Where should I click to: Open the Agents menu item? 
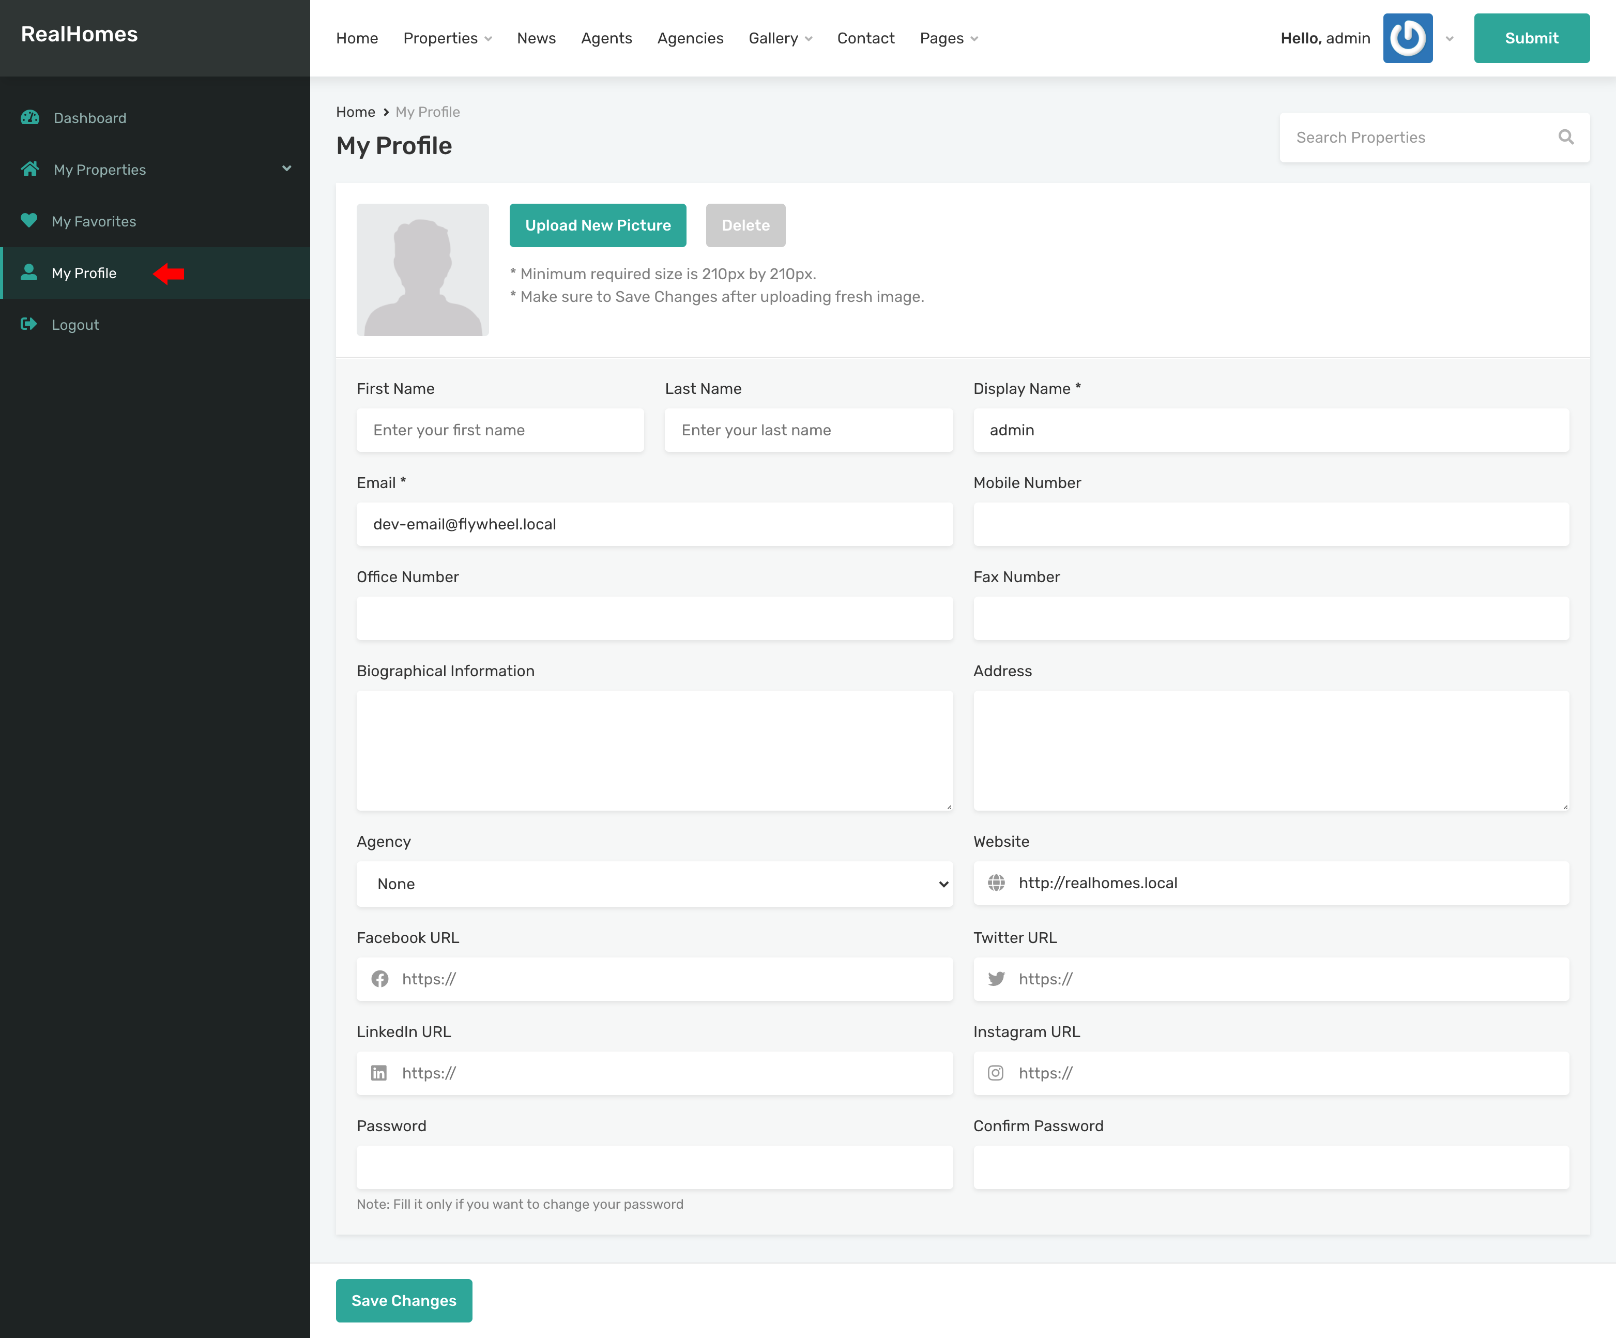click(606, 38)
